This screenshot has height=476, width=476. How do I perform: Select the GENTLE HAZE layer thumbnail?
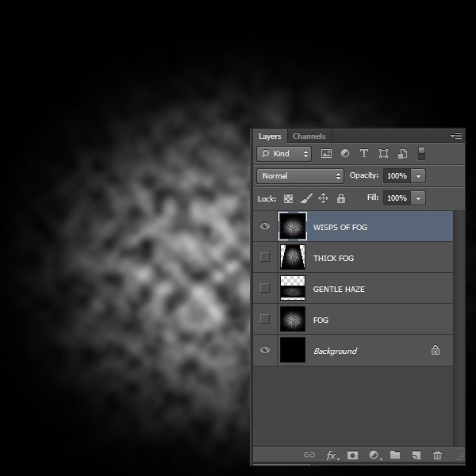[293, 289]
